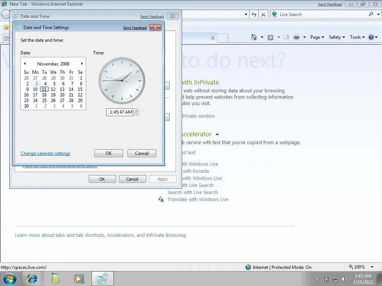Screen dimensions: 382x286
Task: Open Change calendar settings link
Action: click(x=45, y=153)
